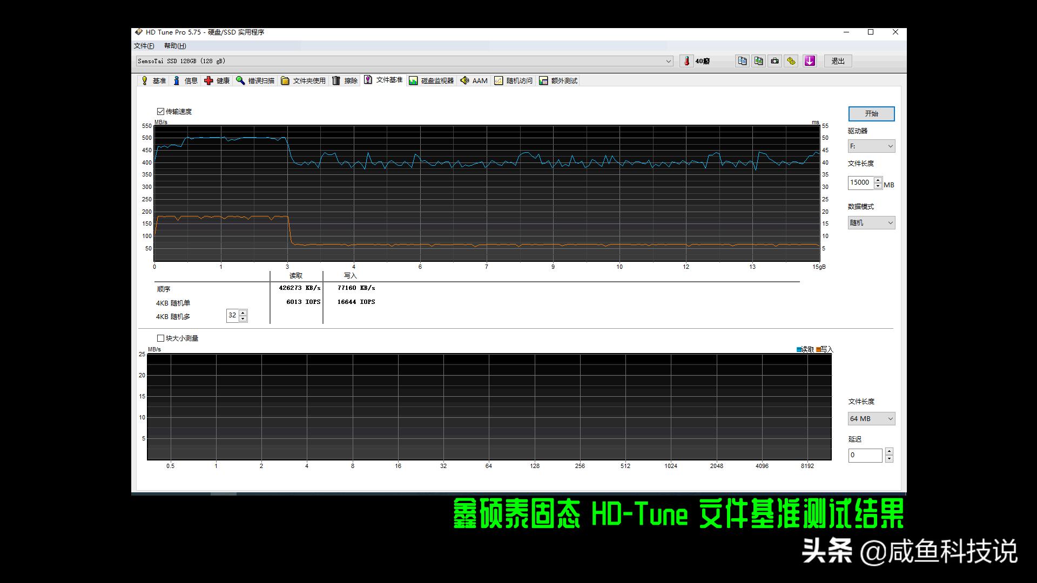Image resolution: width=1037 pixels, height=583 pixels.
Task: Click the purple download arrow toolbar icon
Action: pos(809,60)
